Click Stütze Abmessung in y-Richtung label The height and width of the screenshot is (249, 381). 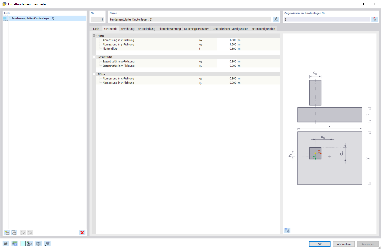[x=118, y=83]
